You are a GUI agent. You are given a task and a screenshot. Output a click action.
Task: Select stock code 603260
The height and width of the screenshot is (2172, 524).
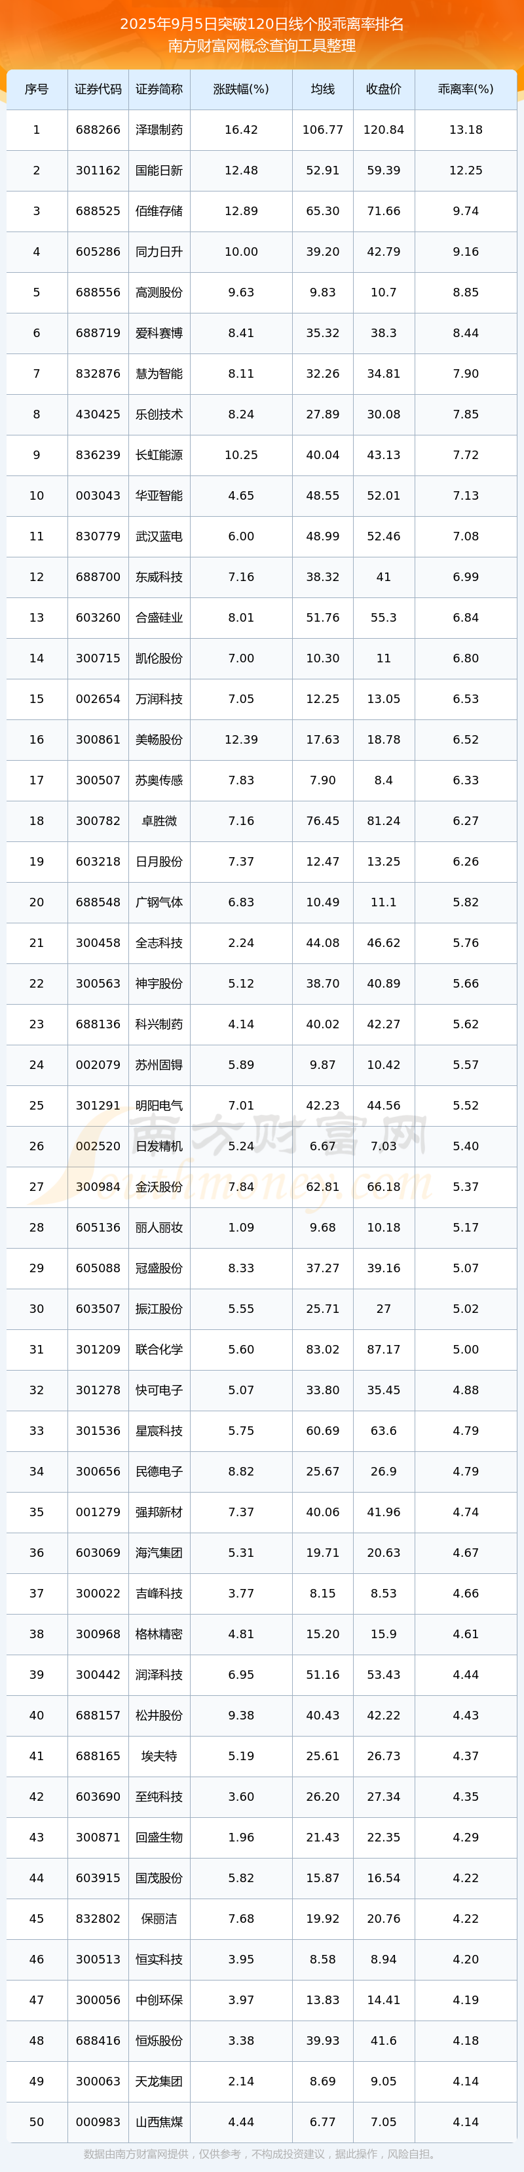[98, 617]
